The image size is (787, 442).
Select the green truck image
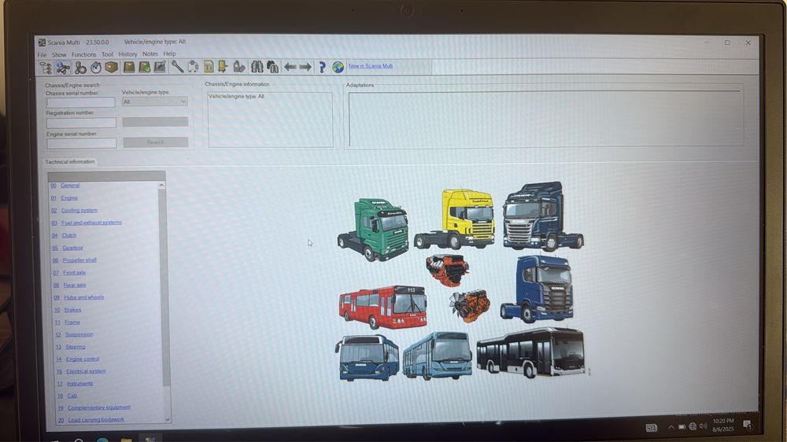tap(373, 230)
